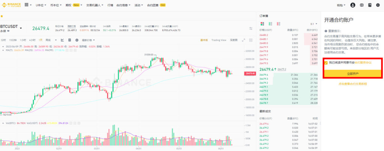The height and width of the screenshot is (151, 384).
Task: Select the 分时 chart interval
Action: pos(3,40)
